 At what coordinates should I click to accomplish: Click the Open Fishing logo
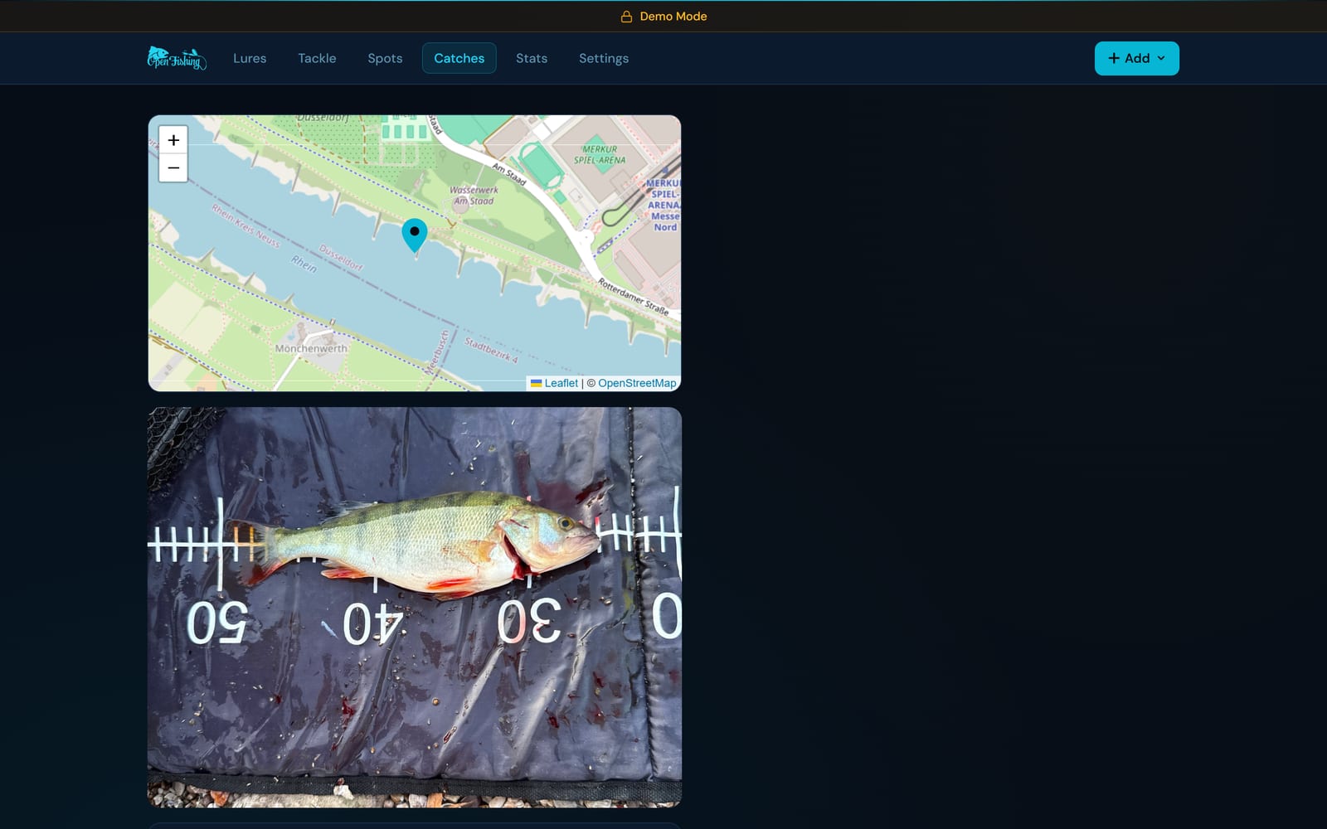[177, 58]
